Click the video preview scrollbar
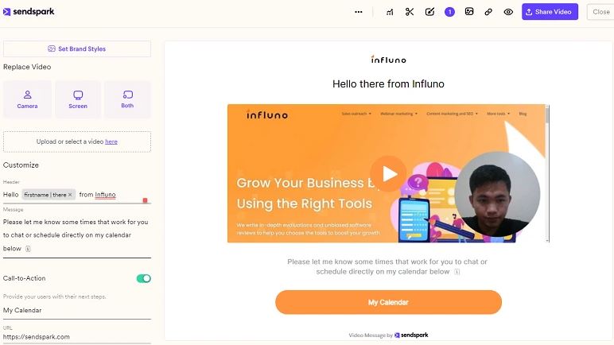Screen dimensions: 614x345 pyautogui.click(x=547, y=173)
